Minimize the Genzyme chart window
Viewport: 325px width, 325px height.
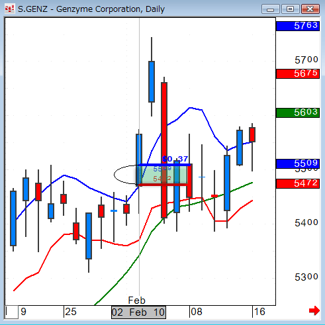tap(271, 9)
